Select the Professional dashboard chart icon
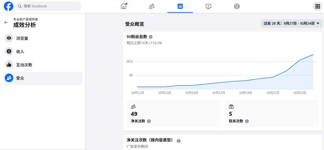This screenshot has width=324, height=150. pos(180,6)
